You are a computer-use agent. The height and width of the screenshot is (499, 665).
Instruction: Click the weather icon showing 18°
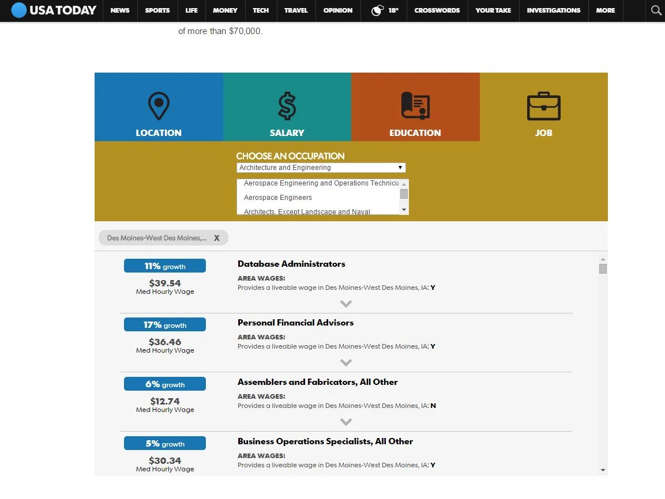377,10
